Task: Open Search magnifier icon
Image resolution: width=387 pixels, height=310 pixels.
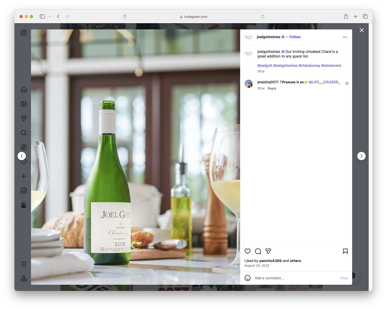Action: 24,133
